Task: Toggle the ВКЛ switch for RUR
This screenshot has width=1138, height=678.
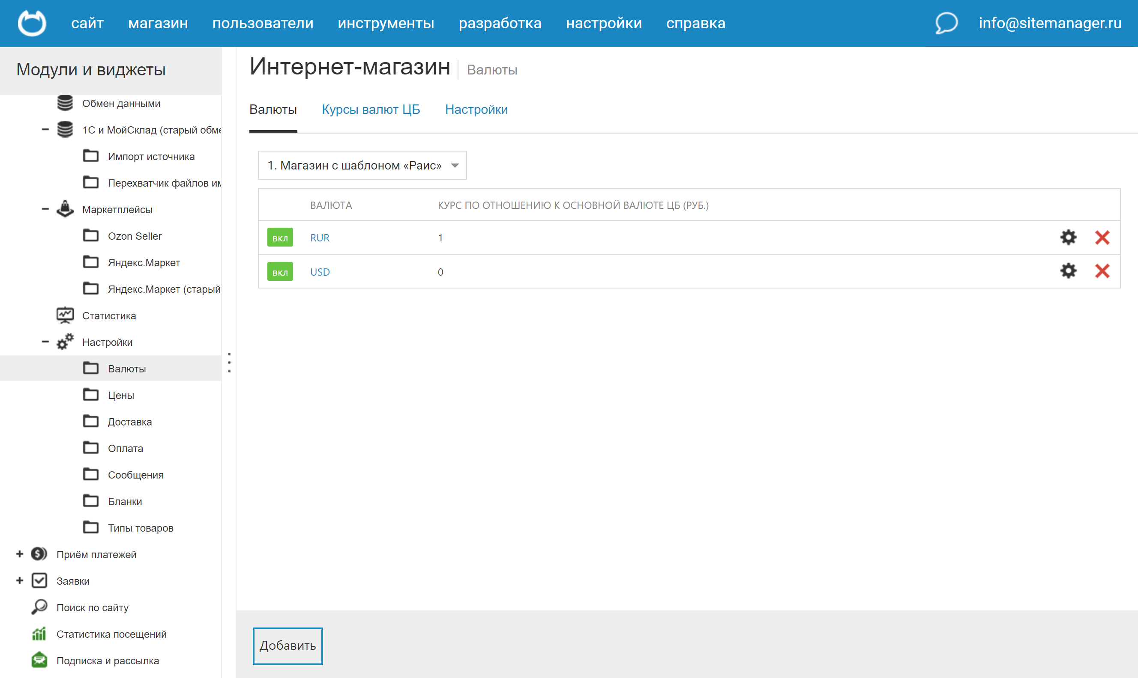Action: point(280,238)
